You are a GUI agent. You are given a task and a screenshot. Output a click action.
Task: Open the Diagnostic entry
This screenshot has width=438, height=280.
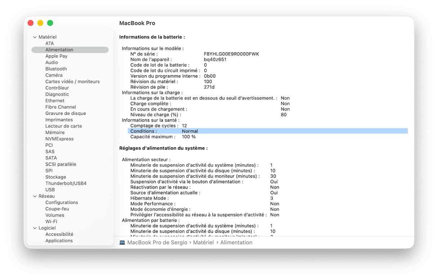click(x=57, y=94)
